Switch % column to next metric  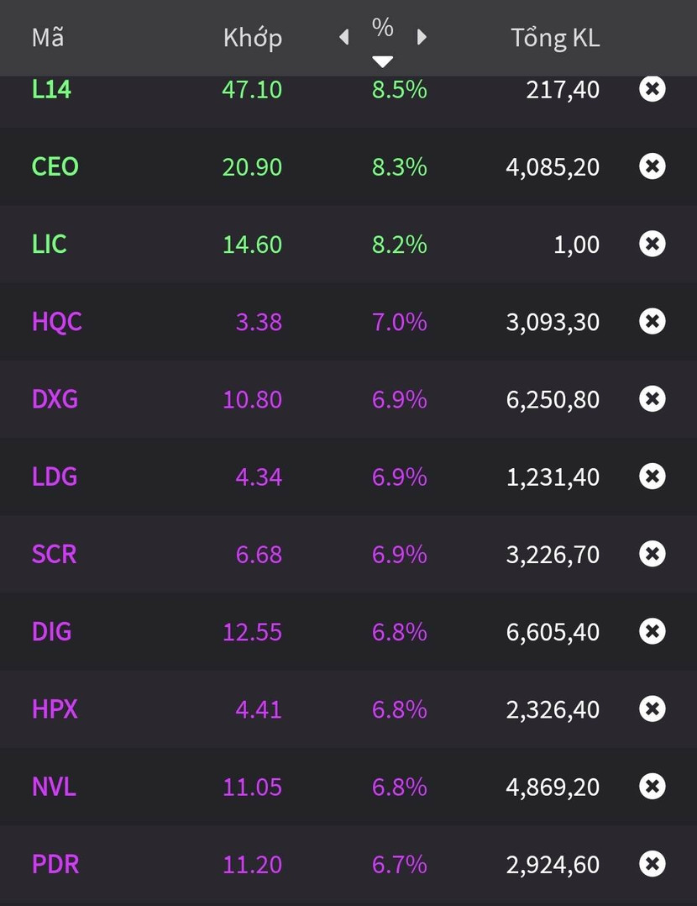coord(422,37)
